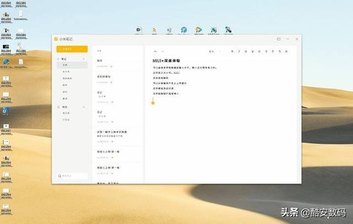
Task: Collapse the Notes section in sidebar
Action: 84,58
